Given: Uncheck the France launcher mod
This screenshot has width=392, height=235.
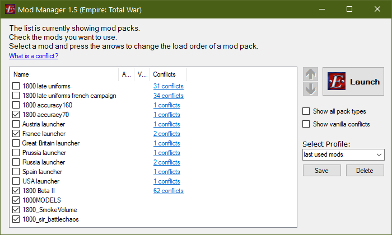Looking at the screenshot, I should pyautogui.click(x=16, y=133).
